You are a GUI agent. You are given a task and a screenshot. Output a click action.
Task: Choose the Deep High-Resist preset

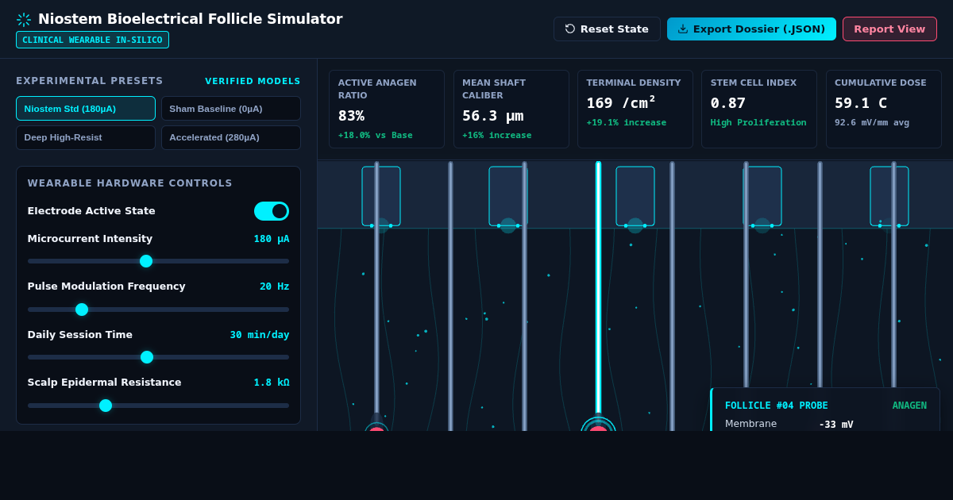pos(86,137)
